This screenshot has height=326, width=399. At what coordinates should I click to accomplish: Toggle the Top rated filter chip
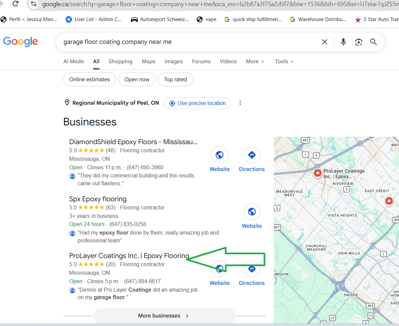click(175, 79)
